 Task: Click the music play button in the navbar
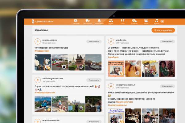coord(162,21)
